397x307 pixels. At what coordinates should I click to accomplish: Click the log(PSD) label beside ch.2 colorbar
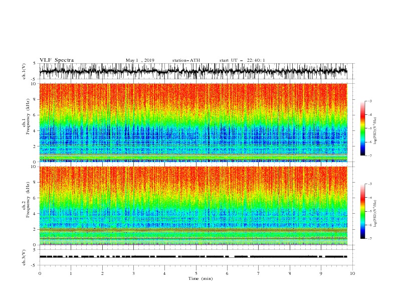coord(375,214)
